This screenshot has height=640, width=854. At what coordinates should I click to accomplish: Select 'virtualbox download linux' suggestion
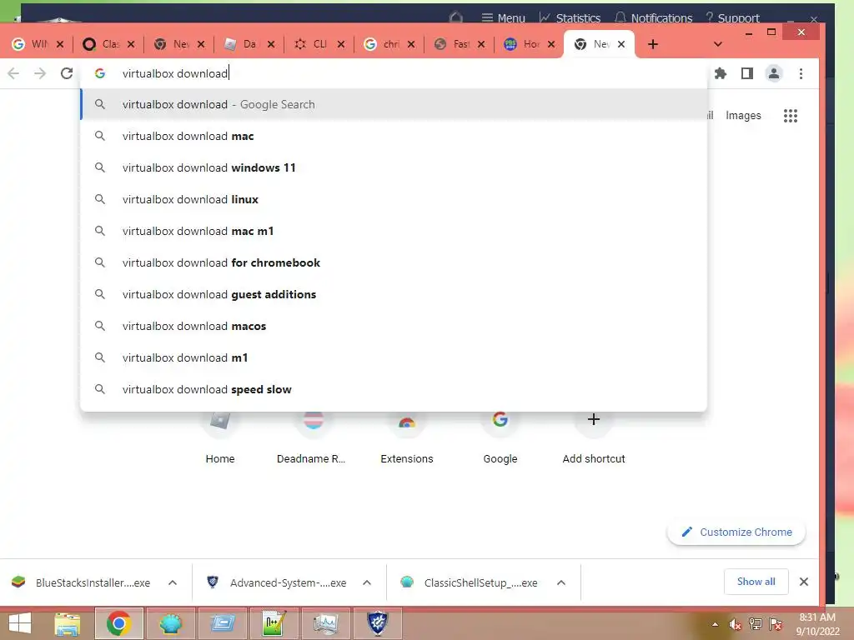394,199
